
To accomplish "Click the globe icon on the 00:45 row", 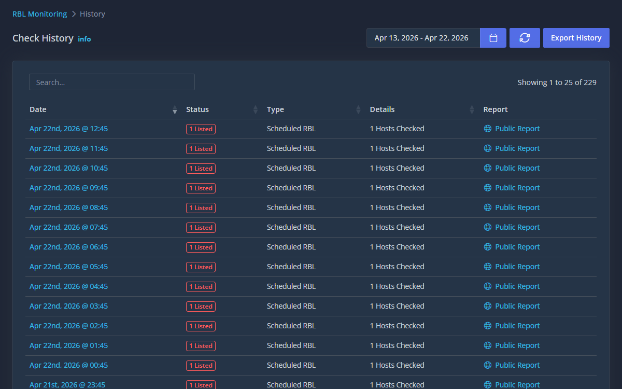I will tap(487, 365).
